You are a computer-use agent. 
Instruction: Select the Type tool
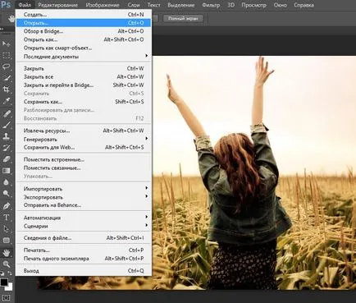point(6,218)
